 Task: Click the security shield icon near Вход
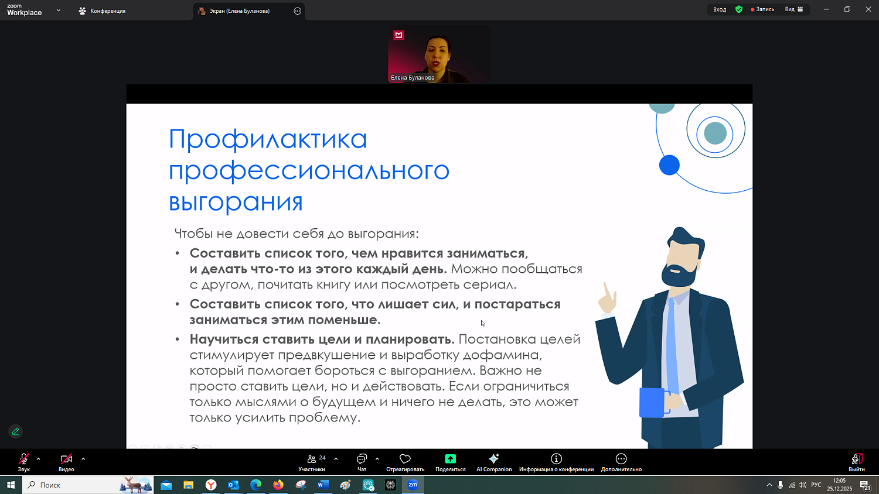739,9
